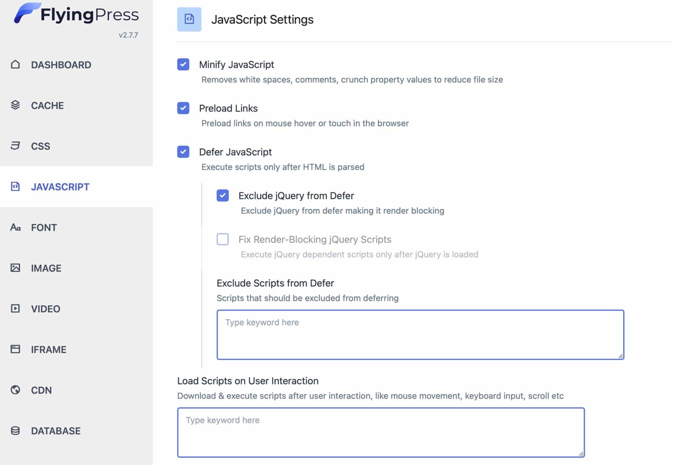Click the Database cylinder icon
This screenshot has width=693, height=465.
pos(15,430)
